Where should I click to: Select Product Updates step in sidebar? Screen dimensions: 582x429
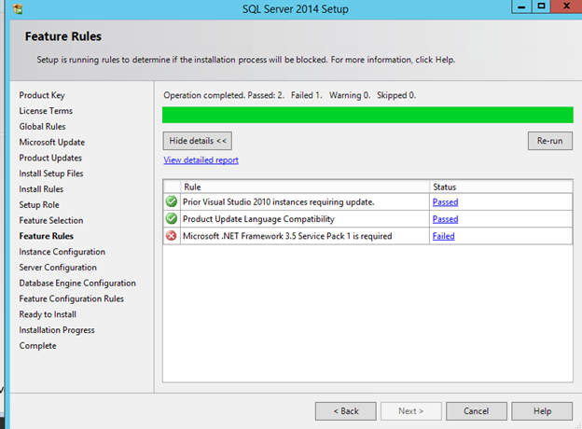click(50, 158)
